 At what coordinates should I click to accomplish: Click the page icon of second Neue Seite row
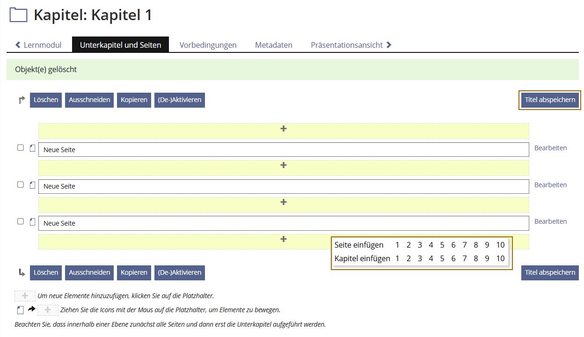click(x=32, y=185)
